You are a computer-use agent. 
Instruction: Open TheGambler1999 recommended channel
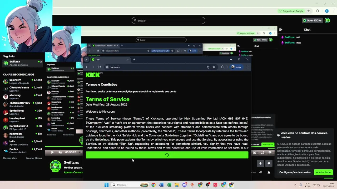coord(22,104)
